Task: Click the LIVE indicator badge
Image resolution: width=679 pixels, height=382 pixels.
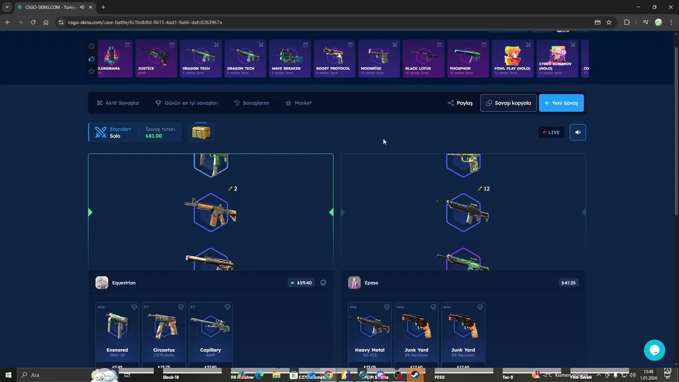Action: 551,132
